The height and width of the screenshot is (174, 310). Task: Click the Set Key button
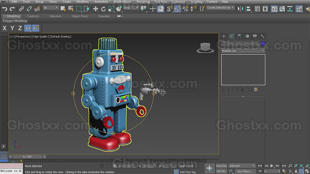pyautogui.click(x=222, y=171)
